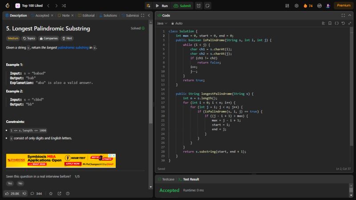Image resolution: width=356 pixels, height=200 pixels.
Task: Switch to the Test Result tab
Action: click(189, 180)
